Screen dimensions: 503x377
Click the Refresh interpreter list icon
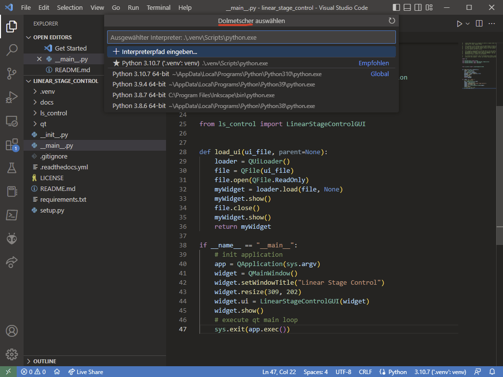pyautogui.click(x=391, y=21)
